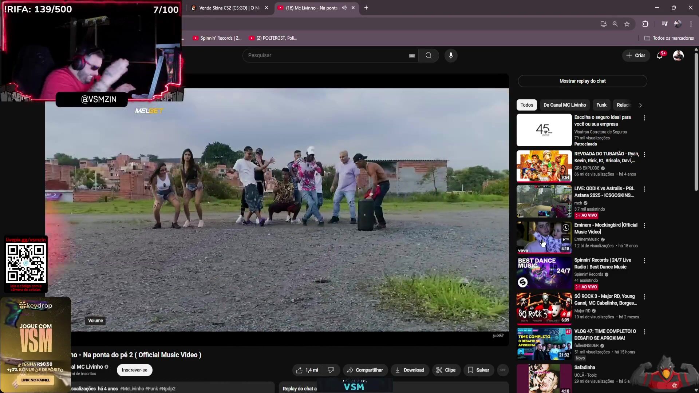Open the Visafran seguro ad thumbnail
The height and width of the screenshot is (393, 699).
click(x=544, y=130)
